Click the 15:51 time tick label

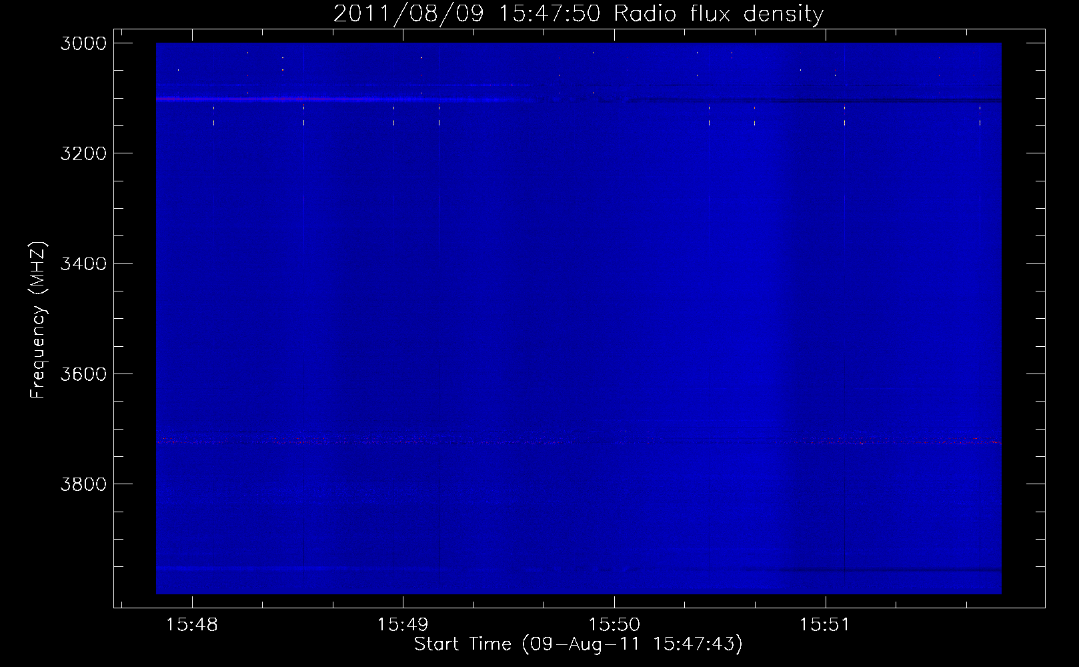[825, 625]
